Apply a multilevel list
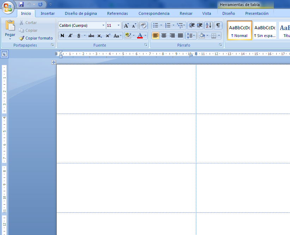Image resolution: width=290 pixels, height=235 pixels. pos(180,25)
